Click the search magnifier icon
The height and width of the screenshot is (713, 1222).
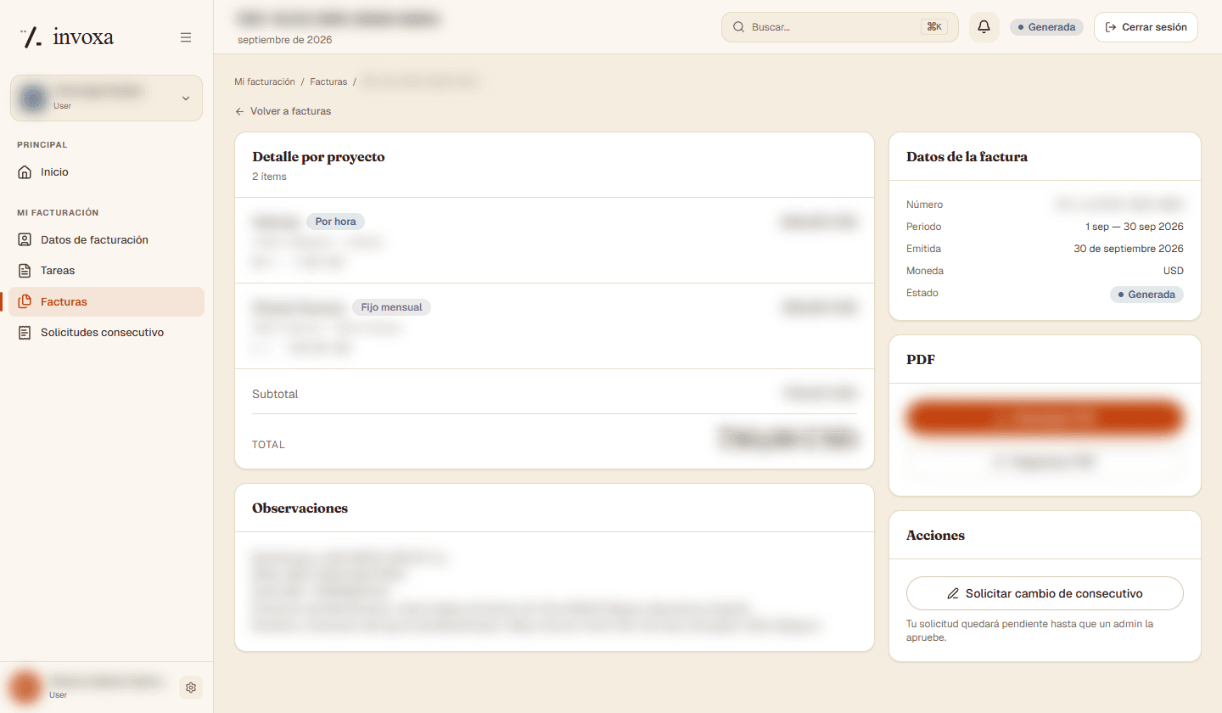point(738,27)
